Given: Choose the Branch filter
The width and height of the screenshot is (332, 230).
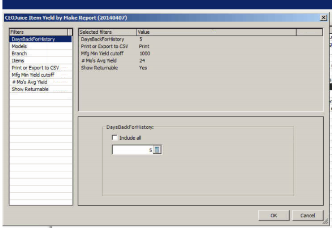Looking at the screenshot, I should (41, 54).
